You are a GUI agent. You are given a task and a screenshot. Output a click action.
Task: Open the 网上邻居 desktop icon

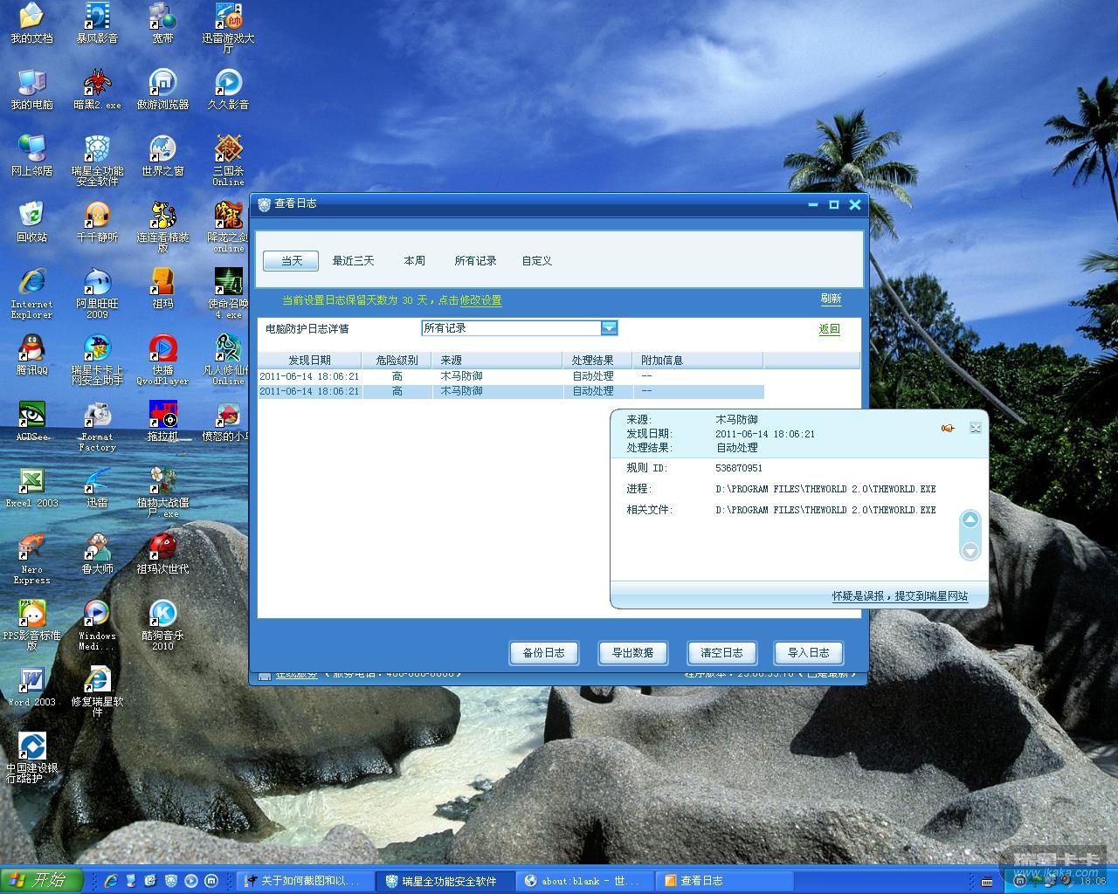[31, 155]
